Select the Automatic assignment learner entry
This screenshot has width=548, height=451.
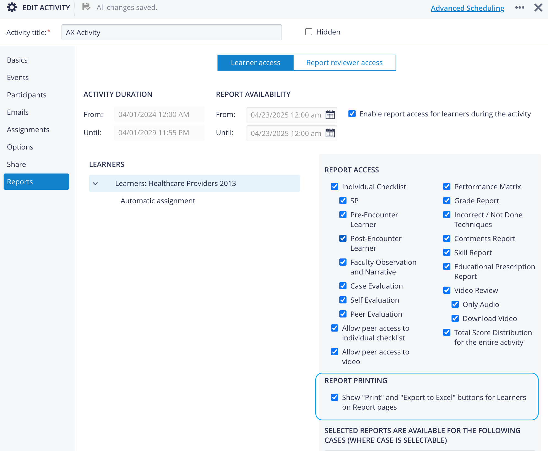tap(158, 201)
